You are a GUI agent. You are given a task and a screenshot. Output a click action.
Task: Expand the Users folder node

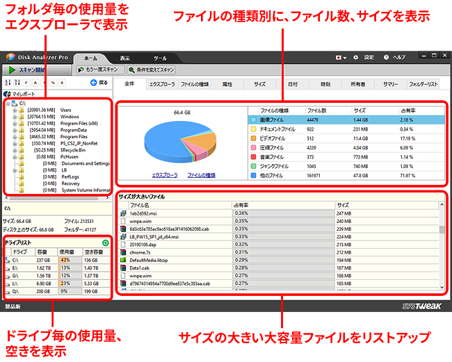15,110
